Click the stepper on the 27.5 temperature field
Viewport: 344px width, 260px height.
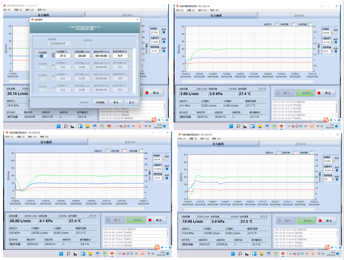point(71,56)
